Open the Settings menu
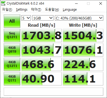 coord(22,10)
